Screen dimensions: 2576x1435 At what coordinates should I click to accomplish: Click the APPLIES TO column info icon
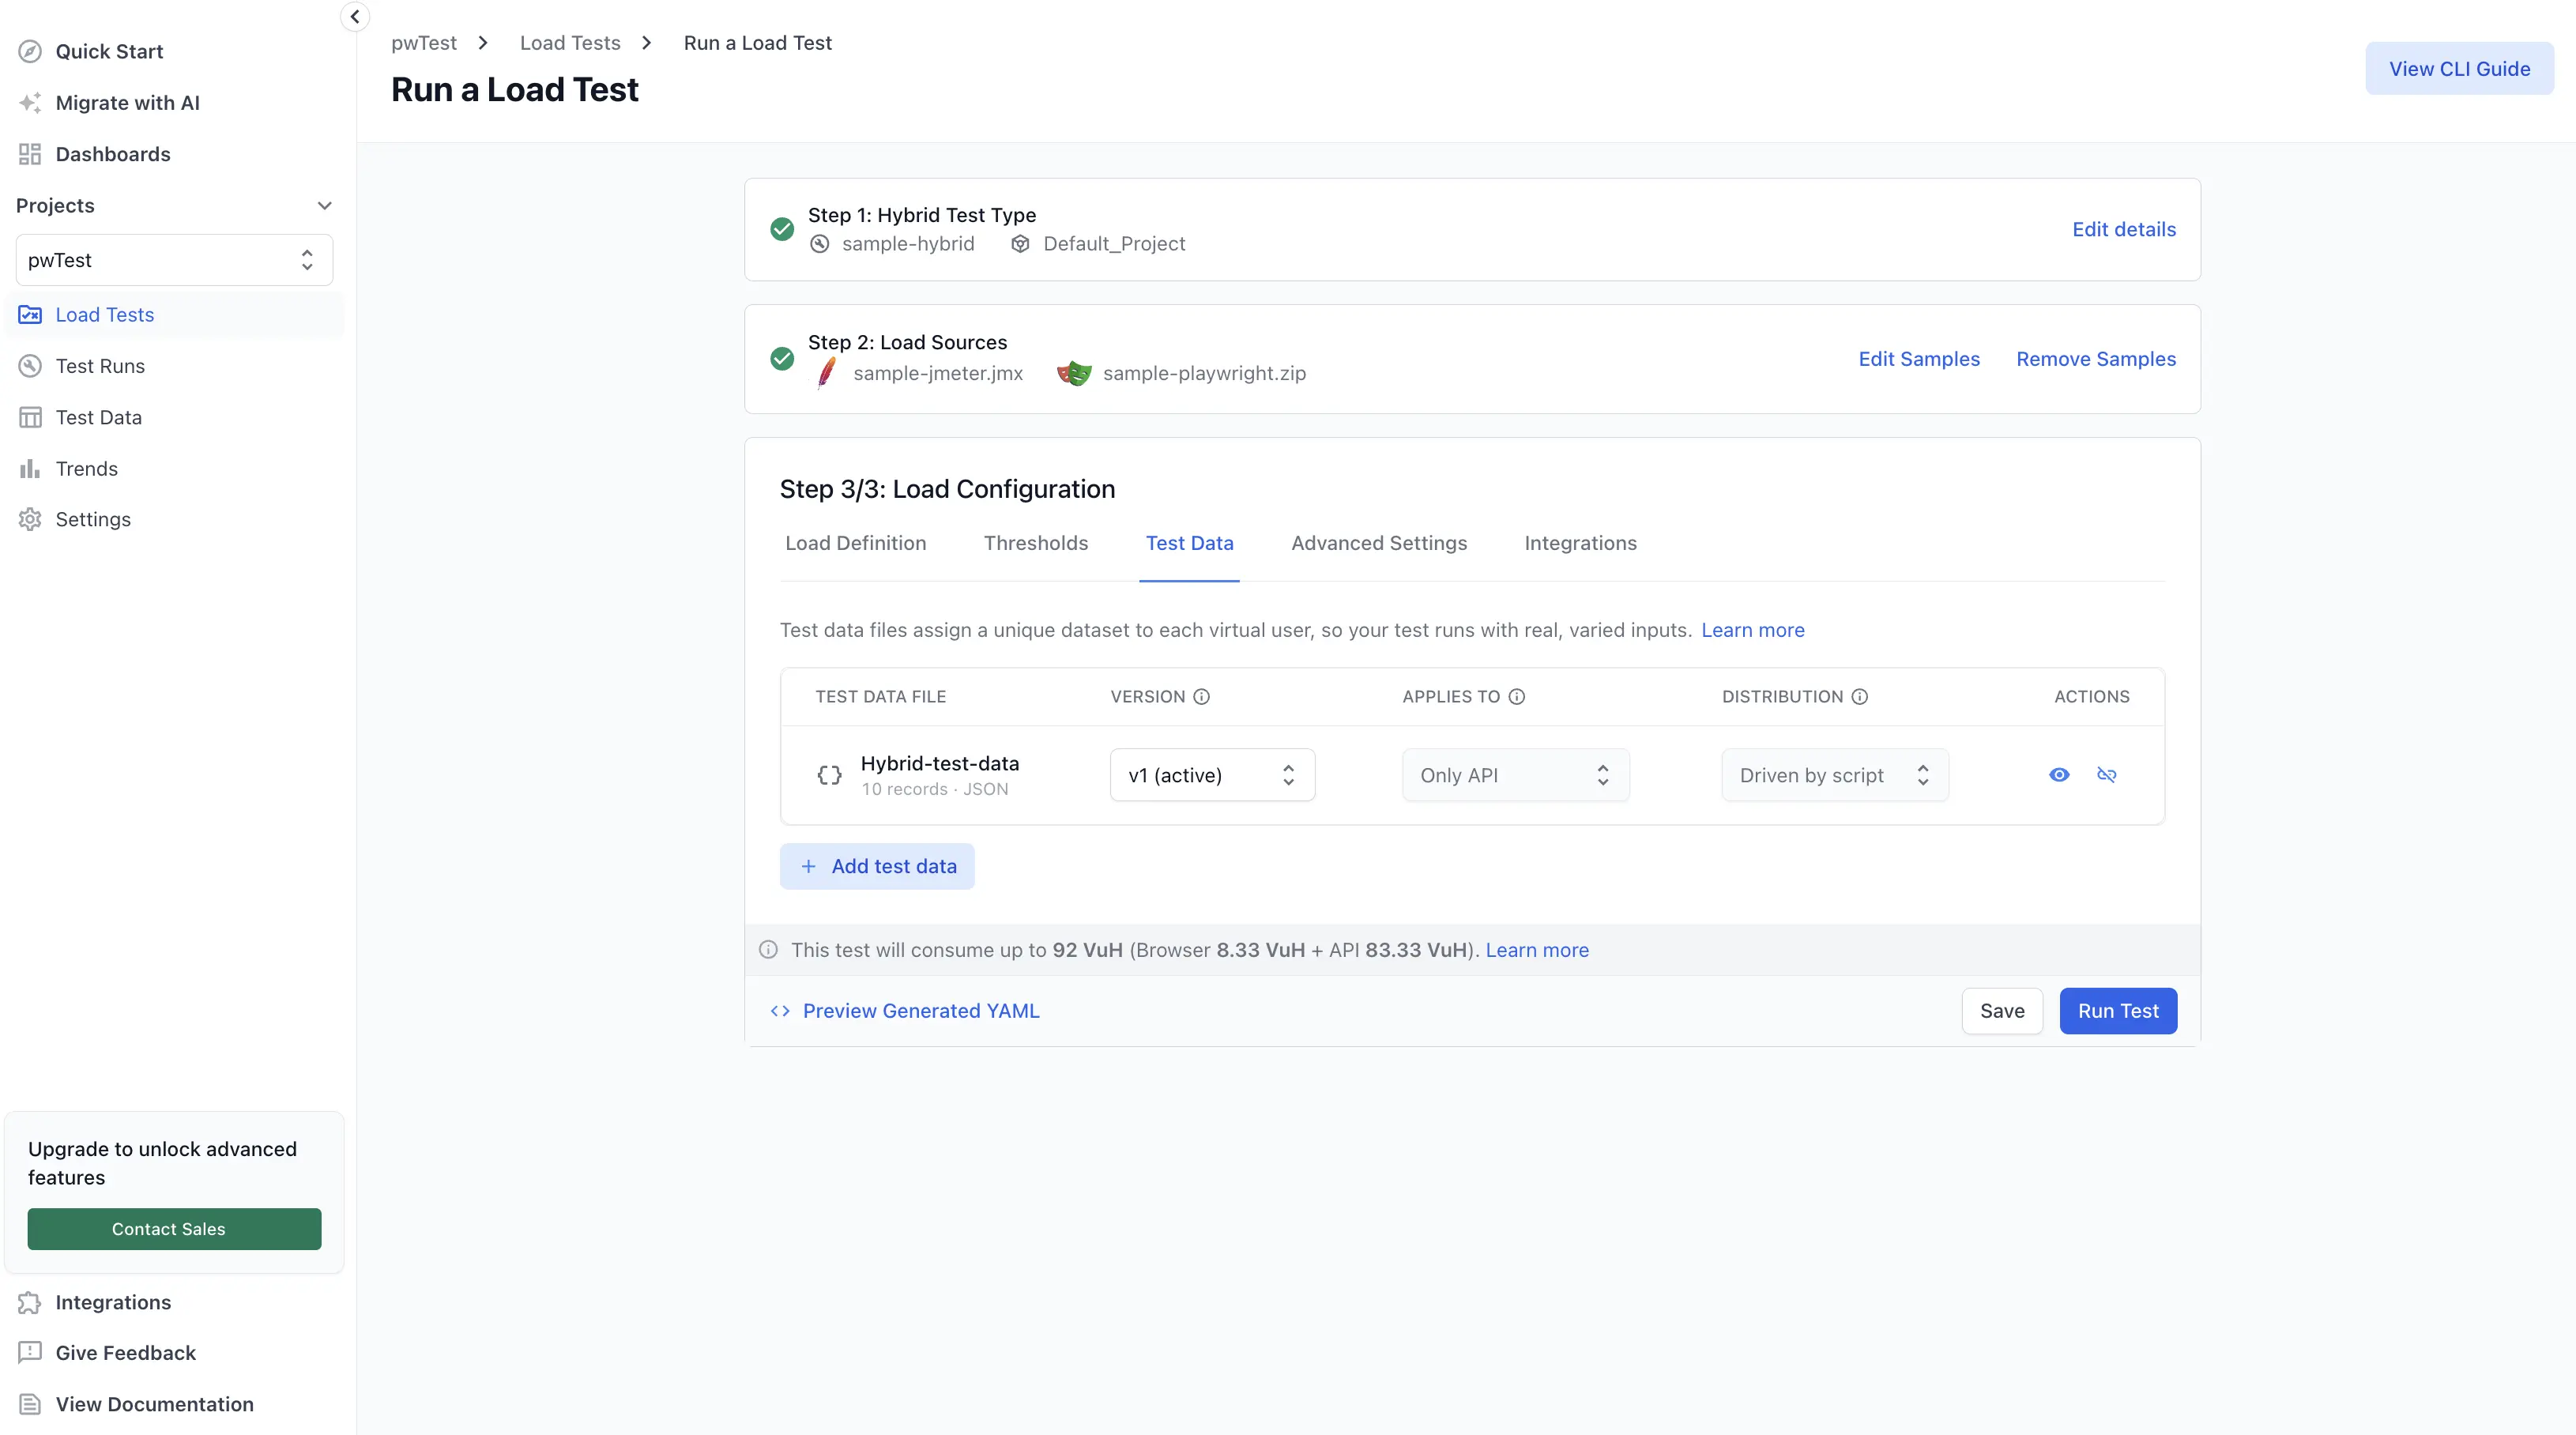pyautogui.click(x=1517, y=697)
